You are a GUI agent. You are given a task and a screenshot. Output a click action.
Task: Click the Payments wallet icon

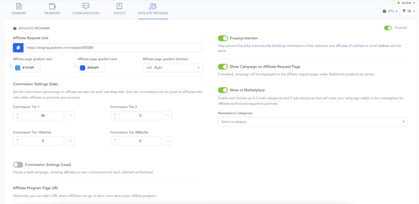click(x=52, y=6)
